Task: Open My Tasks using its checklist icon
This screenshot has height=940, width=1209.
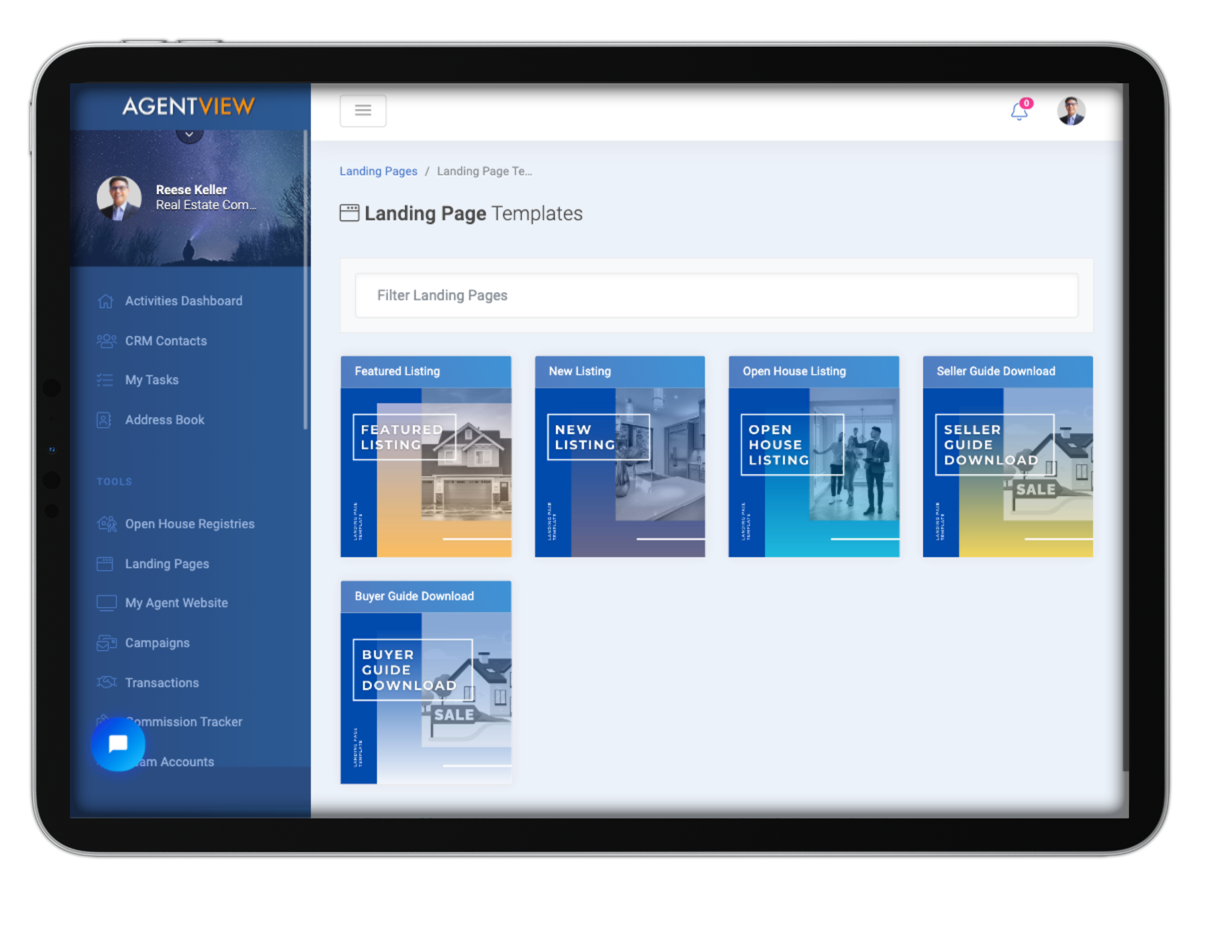Action: pos(105,379)
